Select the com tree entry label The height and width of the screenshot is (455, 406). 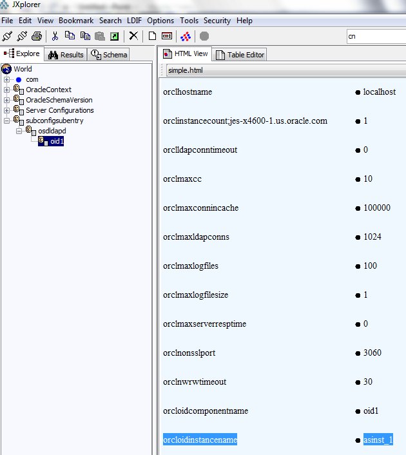(32, 79)
